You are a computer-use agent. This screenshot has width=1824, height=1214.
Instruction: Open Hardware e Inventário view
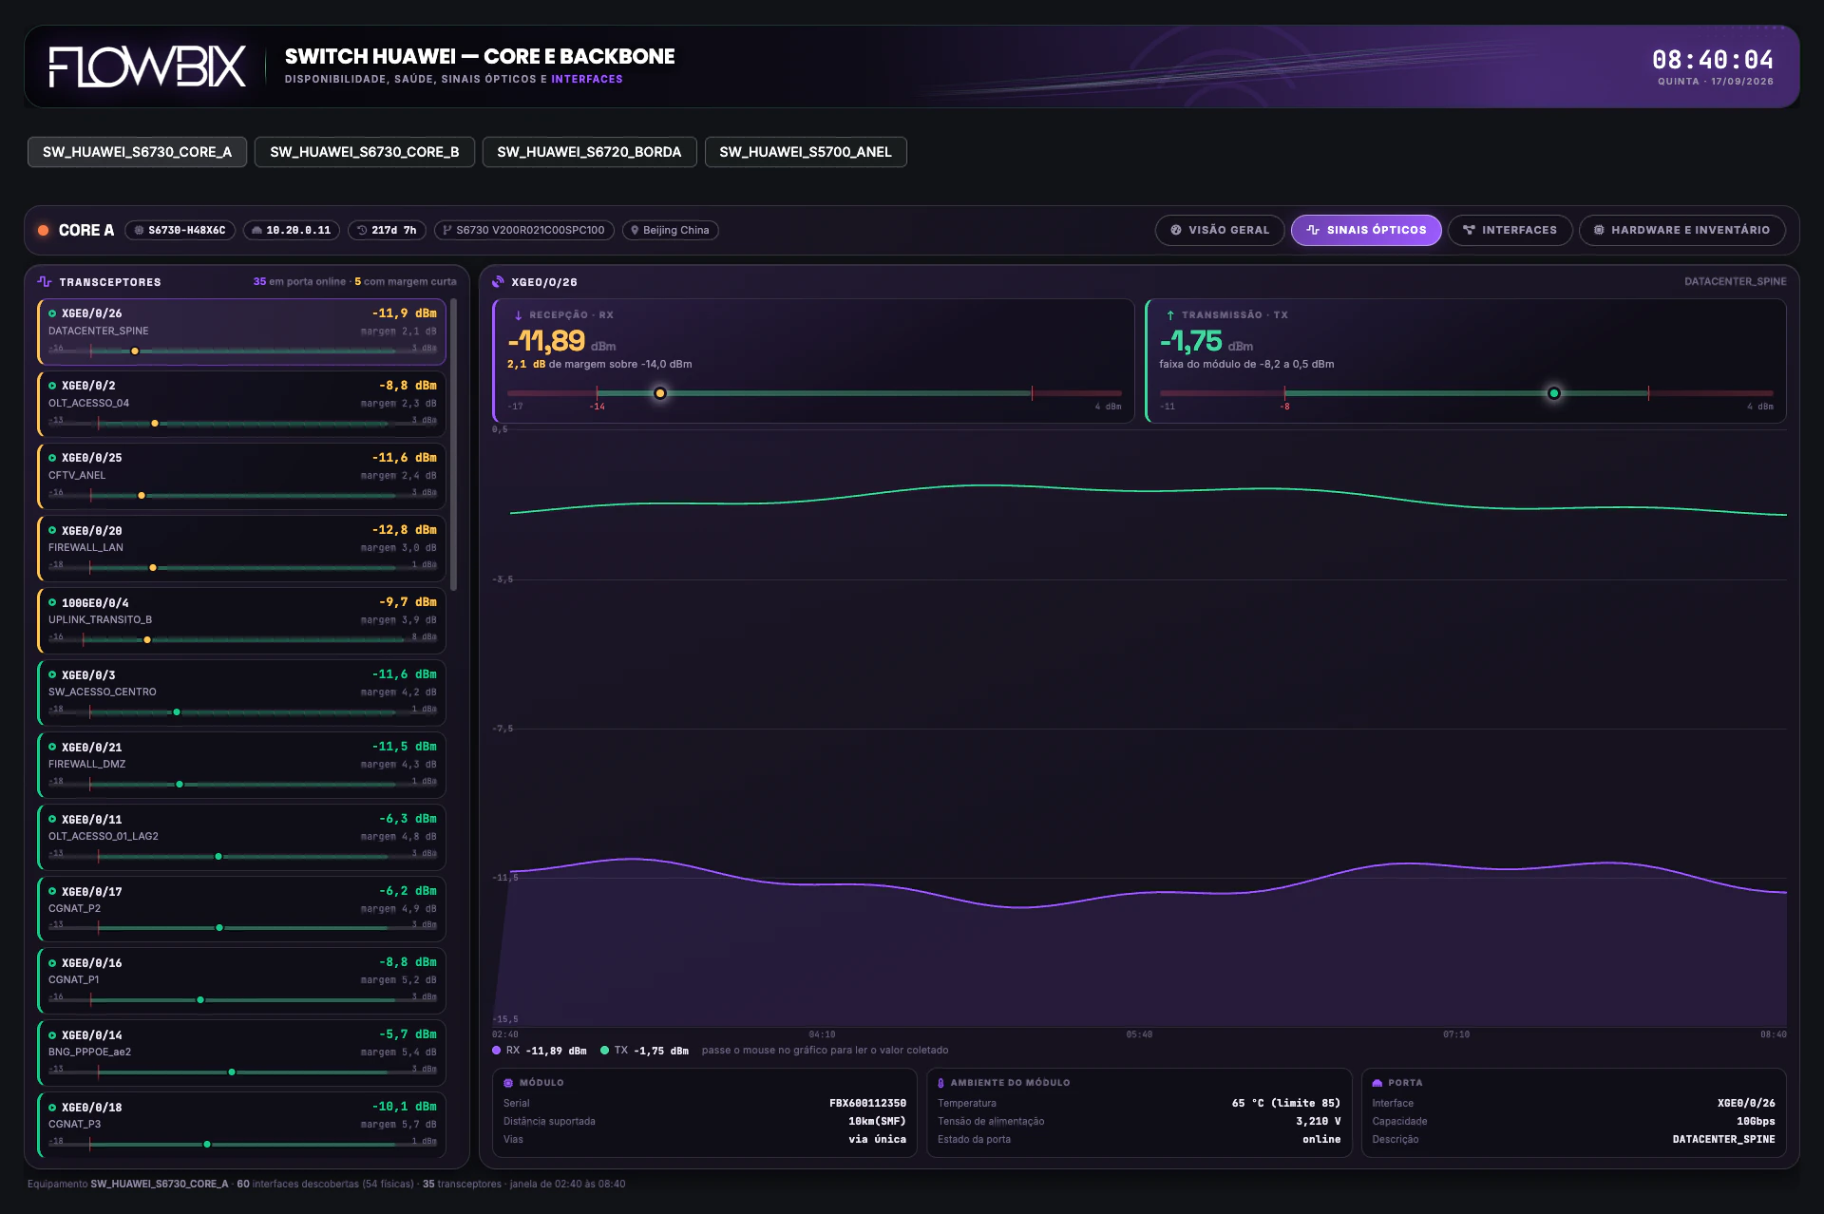[x=1681, y=230]
